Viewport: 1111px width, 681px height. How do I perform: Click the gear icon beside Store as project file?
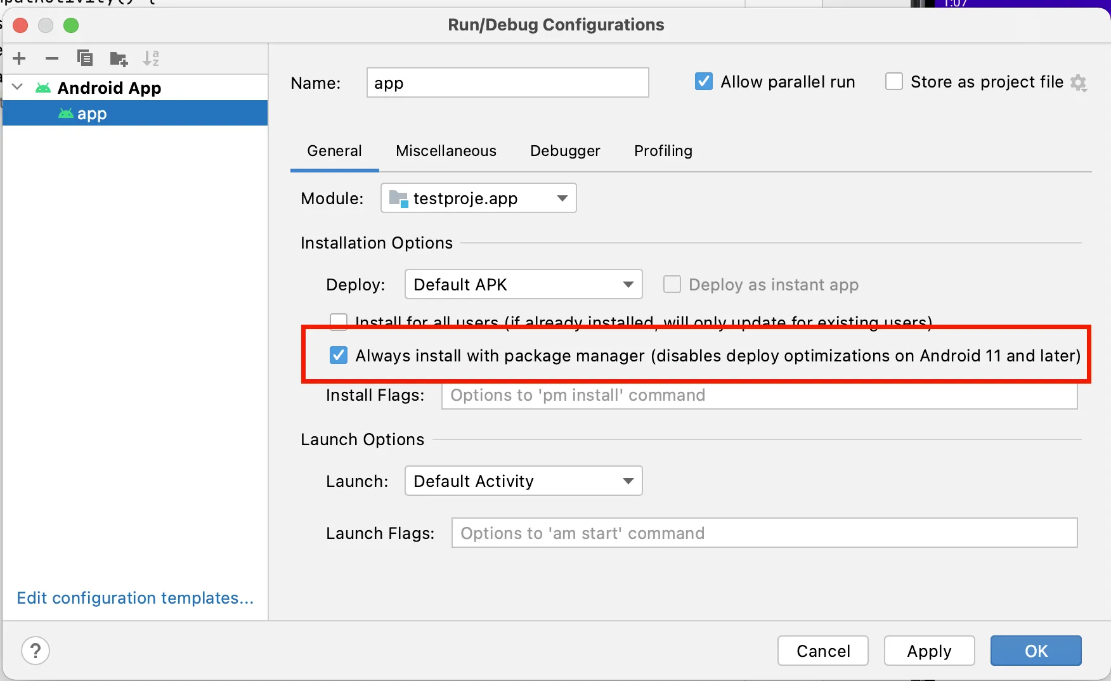click(1078, 83)
